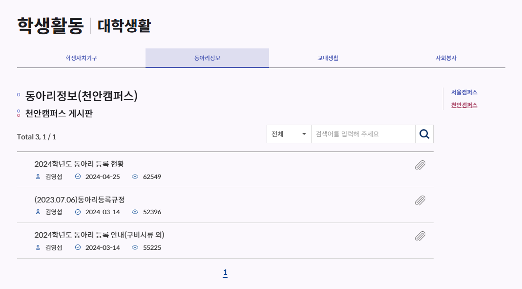522x289 pixels.
Task: Click clock icon on the last post's date
Action: pos(78,248)
